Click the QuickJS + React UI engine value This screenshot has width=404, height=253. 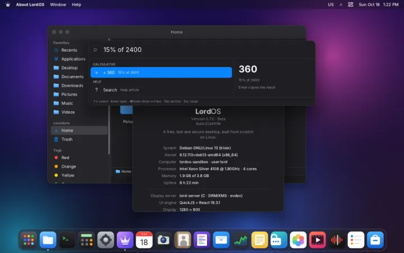200,202
